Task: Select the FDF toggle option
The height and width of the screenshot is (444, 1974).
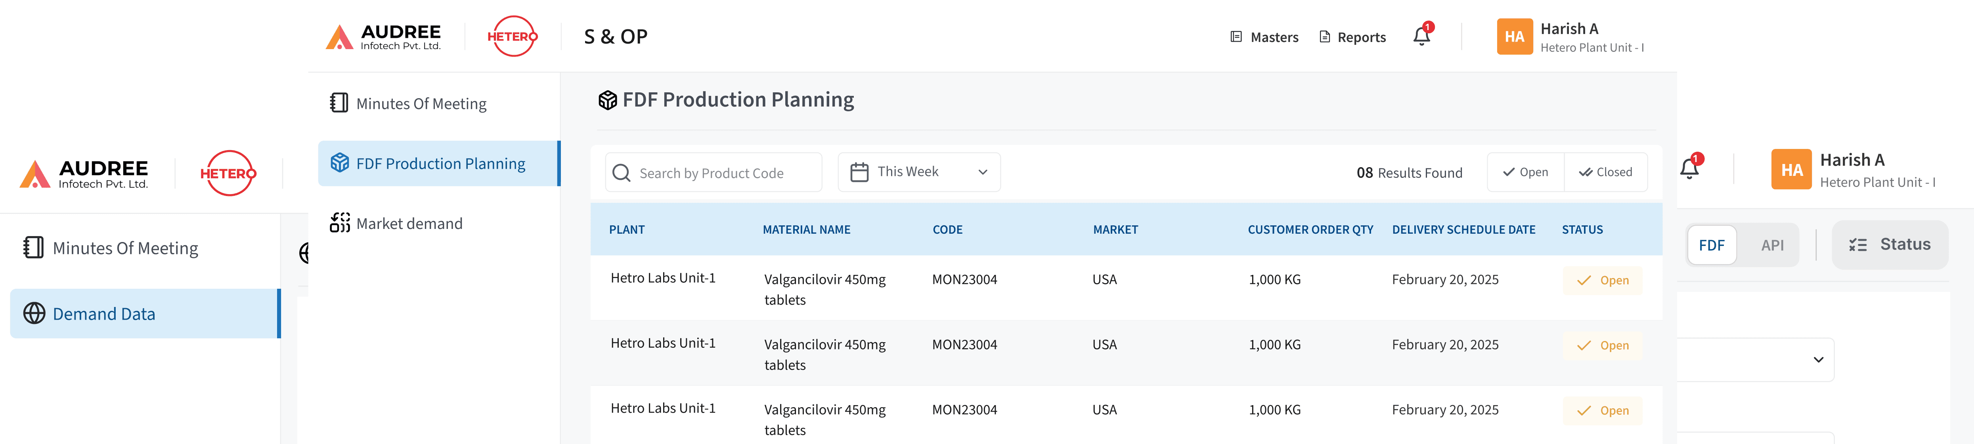Action: (x=1711, y=245)
